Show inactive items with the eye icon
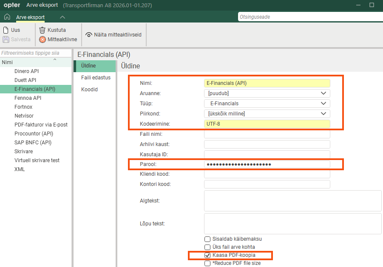Image resolution: width=383 pixels, height=267 pixels. point(89,35)
